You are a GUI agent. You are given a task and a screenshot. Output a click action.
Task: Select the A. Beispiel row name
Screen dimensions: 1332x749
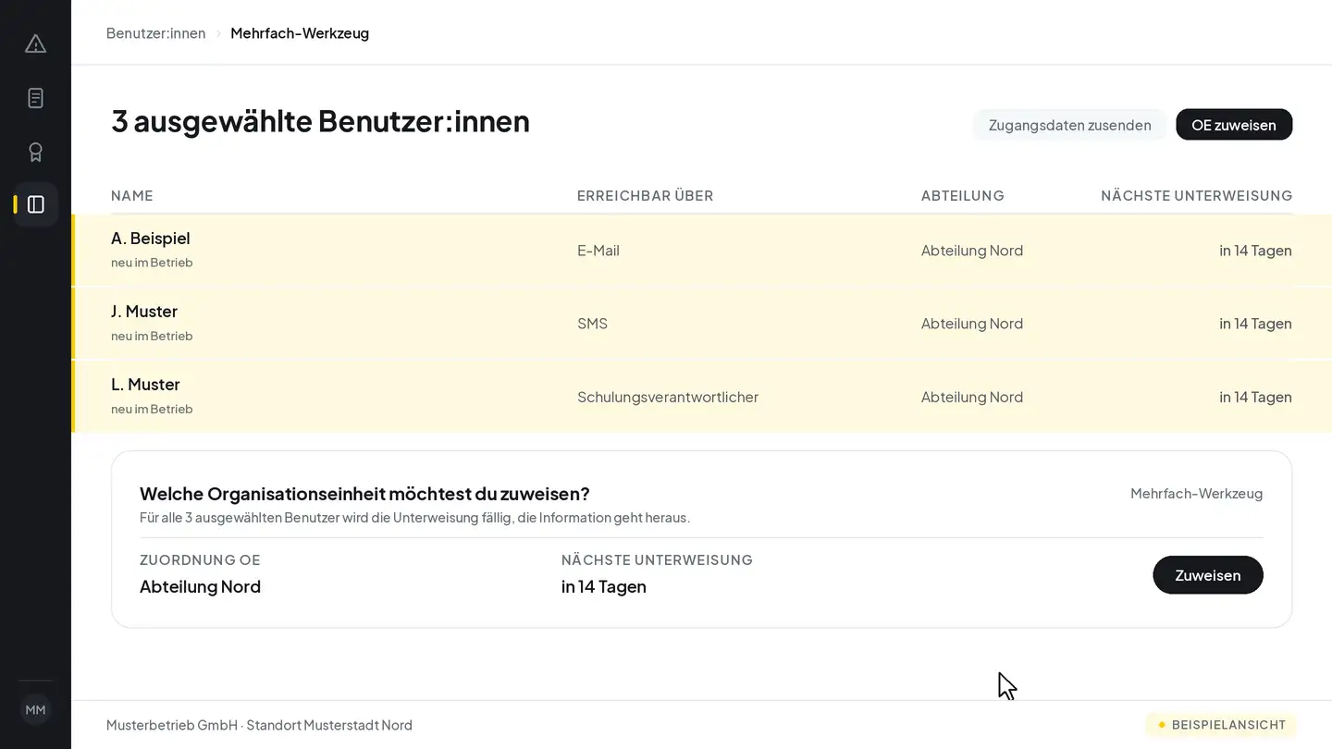point(151,239)
